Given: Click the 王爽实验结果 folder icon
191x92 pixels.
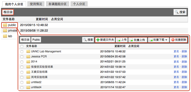Looking at the screenshot, I should click(28, 72).
